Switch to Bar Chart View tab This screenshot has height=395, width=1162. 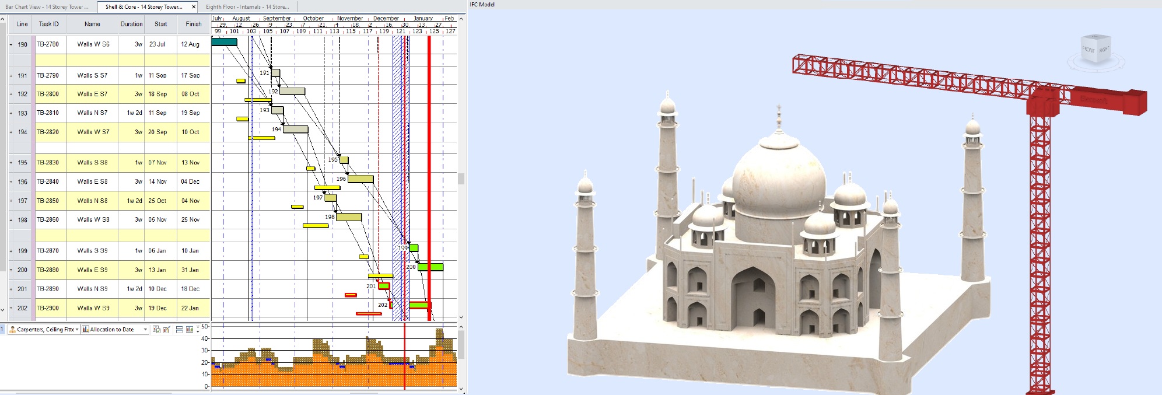click(x=47, y=7)
